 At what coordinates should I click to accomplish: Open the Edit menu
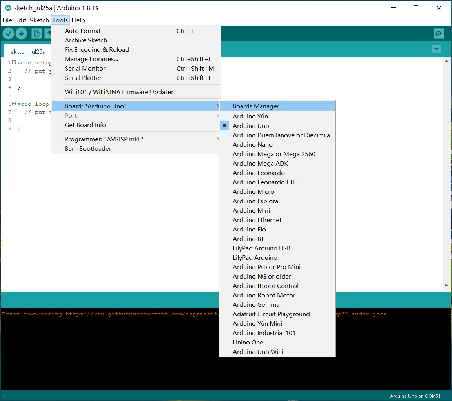[21, 20]
